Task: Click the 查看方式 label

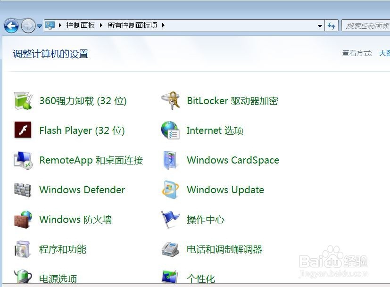Action: tap(357, 53)
